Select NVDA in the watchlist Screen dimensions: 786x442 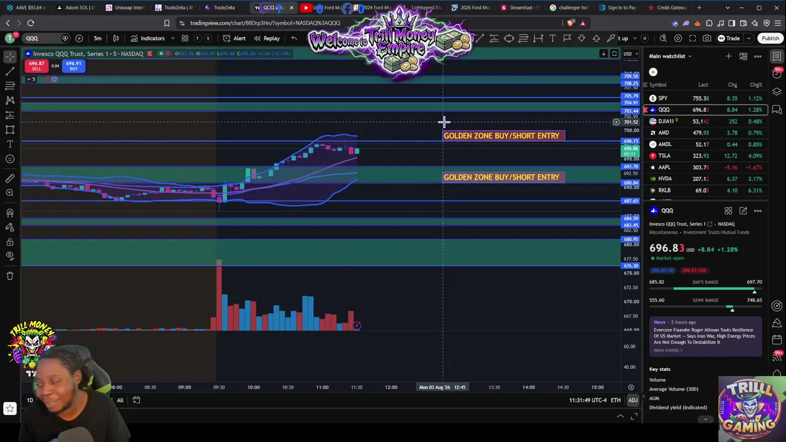coord(705,179)
